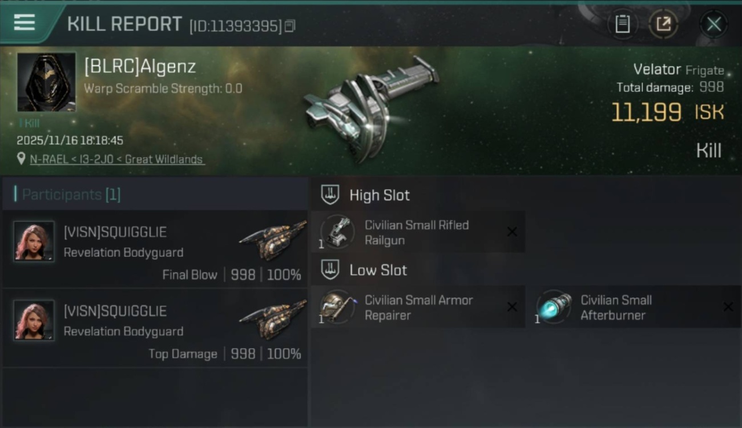Open the N-RAEL location link
Image resolution: width=742 pixels, height=428 pixels.
point(118,159)
